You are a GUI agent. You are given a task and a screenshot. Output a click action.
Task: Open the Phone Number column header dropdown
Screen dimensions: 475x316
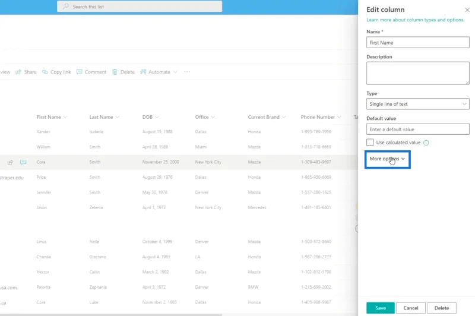click(339, 117)
